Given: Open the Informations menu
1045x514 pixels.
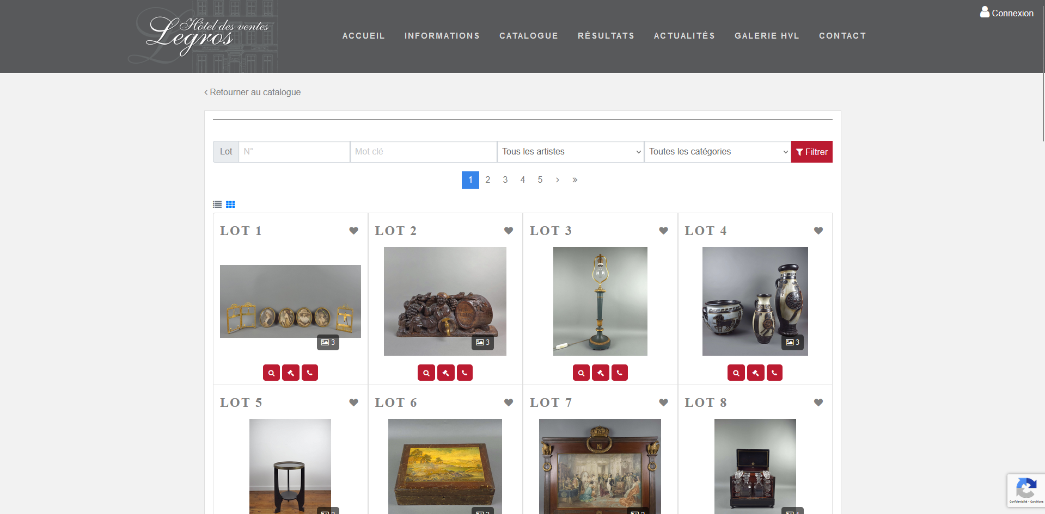Looking at the screenshot, I should tap(442, 36).
